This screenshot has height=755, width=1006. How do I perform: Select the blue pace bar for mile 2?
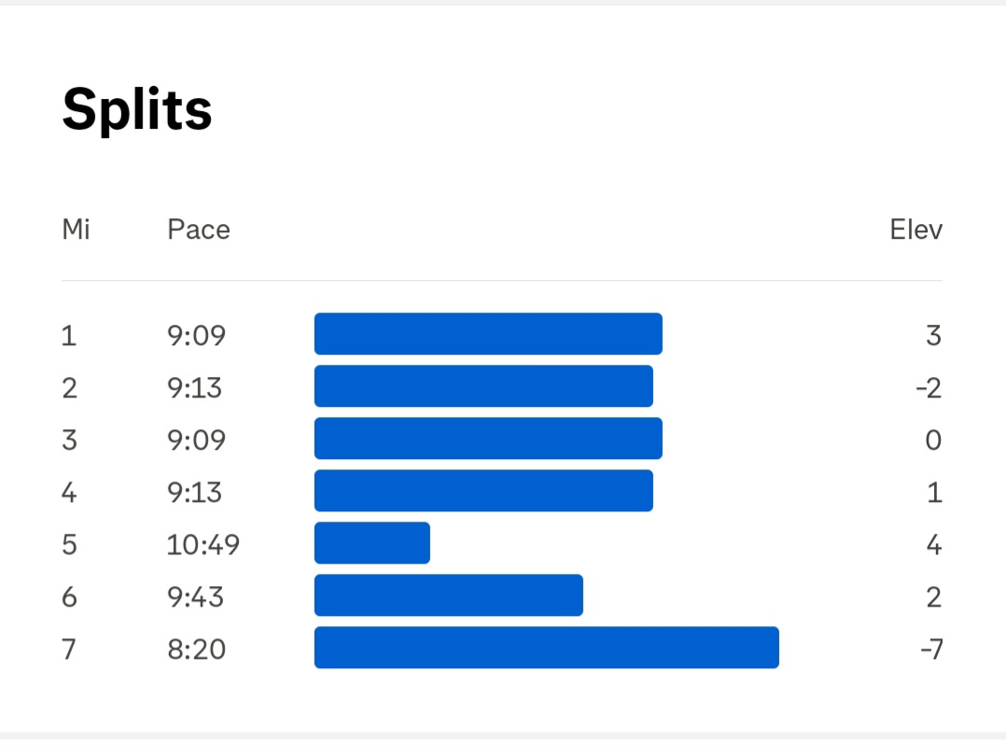[x=483, y=386]
